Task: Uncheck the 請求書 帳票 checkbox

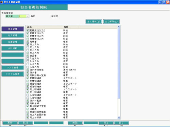Action: (x=28, y=72)
